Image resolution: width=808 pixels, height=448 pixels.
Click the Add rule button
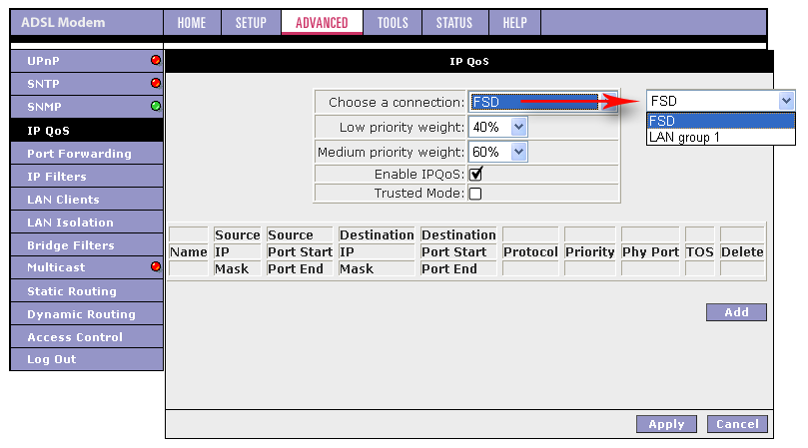[x=736, y=312]
